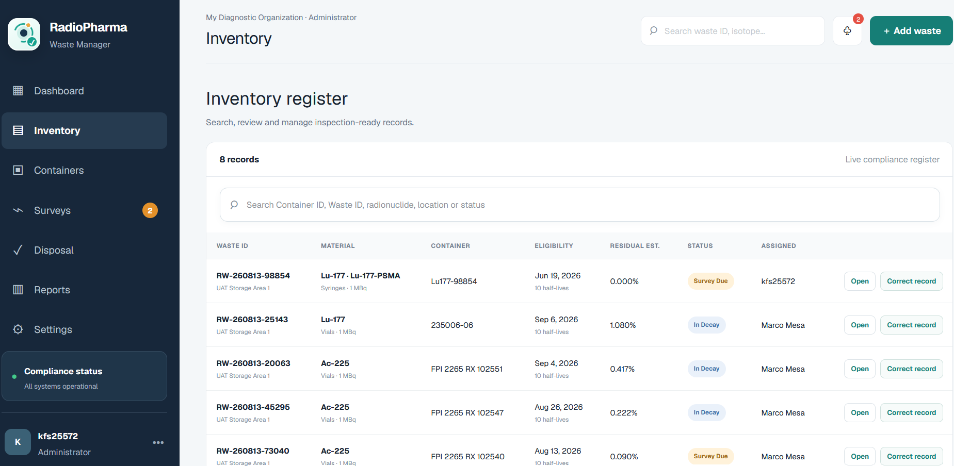Screen dimensions: 954x466
Task: Open record RW-260813-45295
Action: [x=860, y=412]
